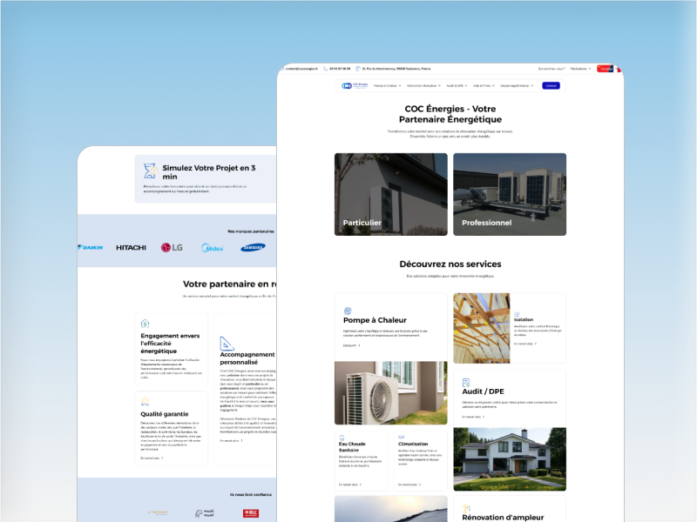Click the Pompe à Chaleur service icon

348,311
